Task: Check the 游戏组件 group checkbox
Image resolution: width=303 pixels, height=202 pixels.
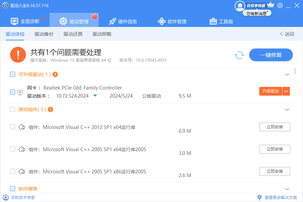Action: pyautogui.click(x=12, y=109)
